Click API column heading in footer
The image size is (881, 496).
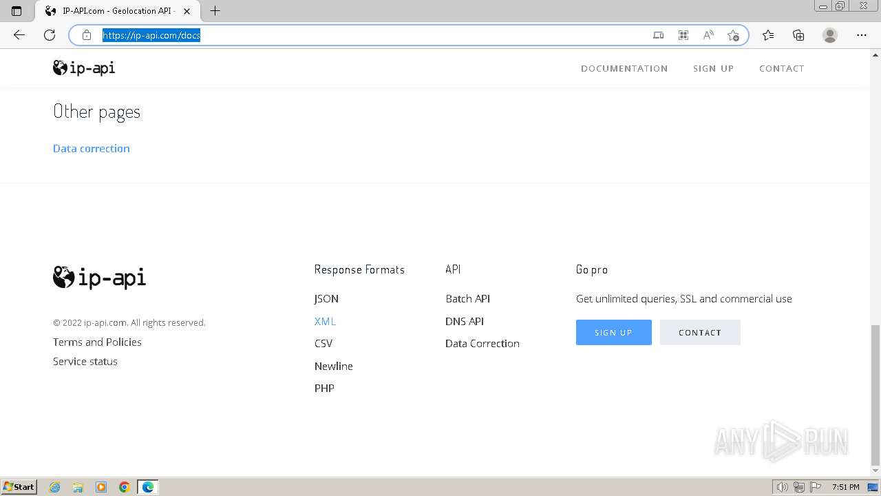pos(453,269)
